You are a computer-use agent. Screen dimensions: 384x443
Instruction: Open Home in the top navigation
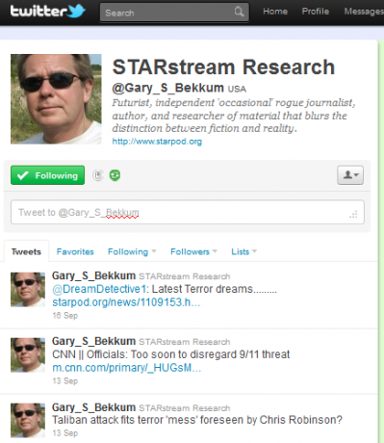pyautogui.click(x=275, y=12)
